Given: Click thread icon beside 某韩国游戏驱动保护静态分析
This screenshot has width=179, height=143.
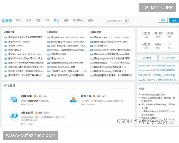Looking at the screenshot, I should pyautogui.click(x=49, y=63).
